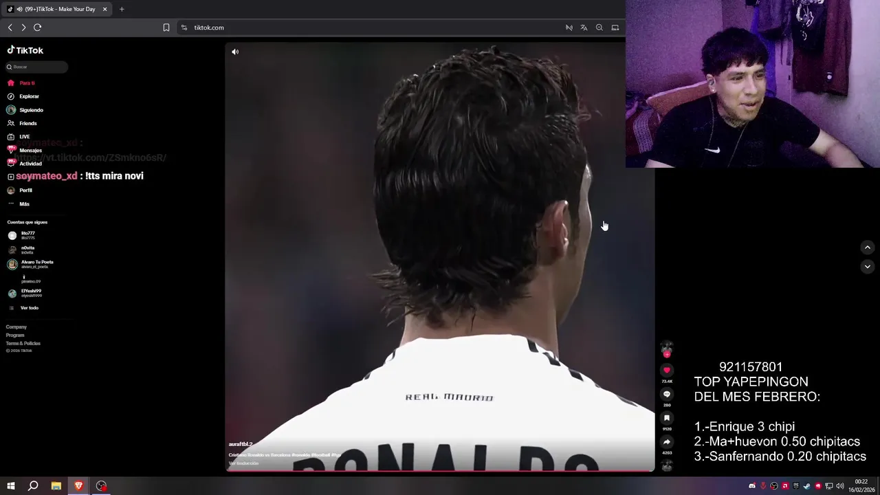Open the Windows Start menu
This screenshot has width=880, height=495.
[11, 486]
